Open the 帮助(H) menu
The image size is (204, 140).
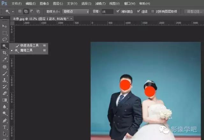pyautogui.click(x=144, y=3)
